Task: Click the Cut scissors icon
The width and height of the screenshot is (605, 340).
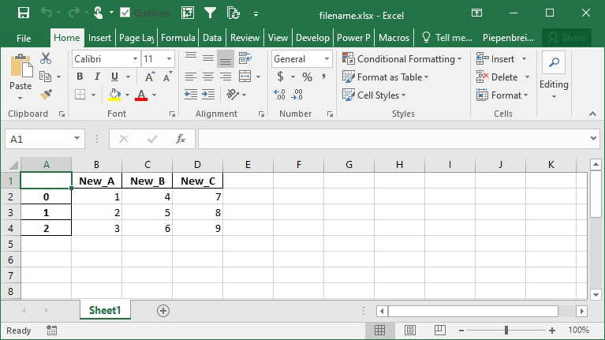Action: 46,58
